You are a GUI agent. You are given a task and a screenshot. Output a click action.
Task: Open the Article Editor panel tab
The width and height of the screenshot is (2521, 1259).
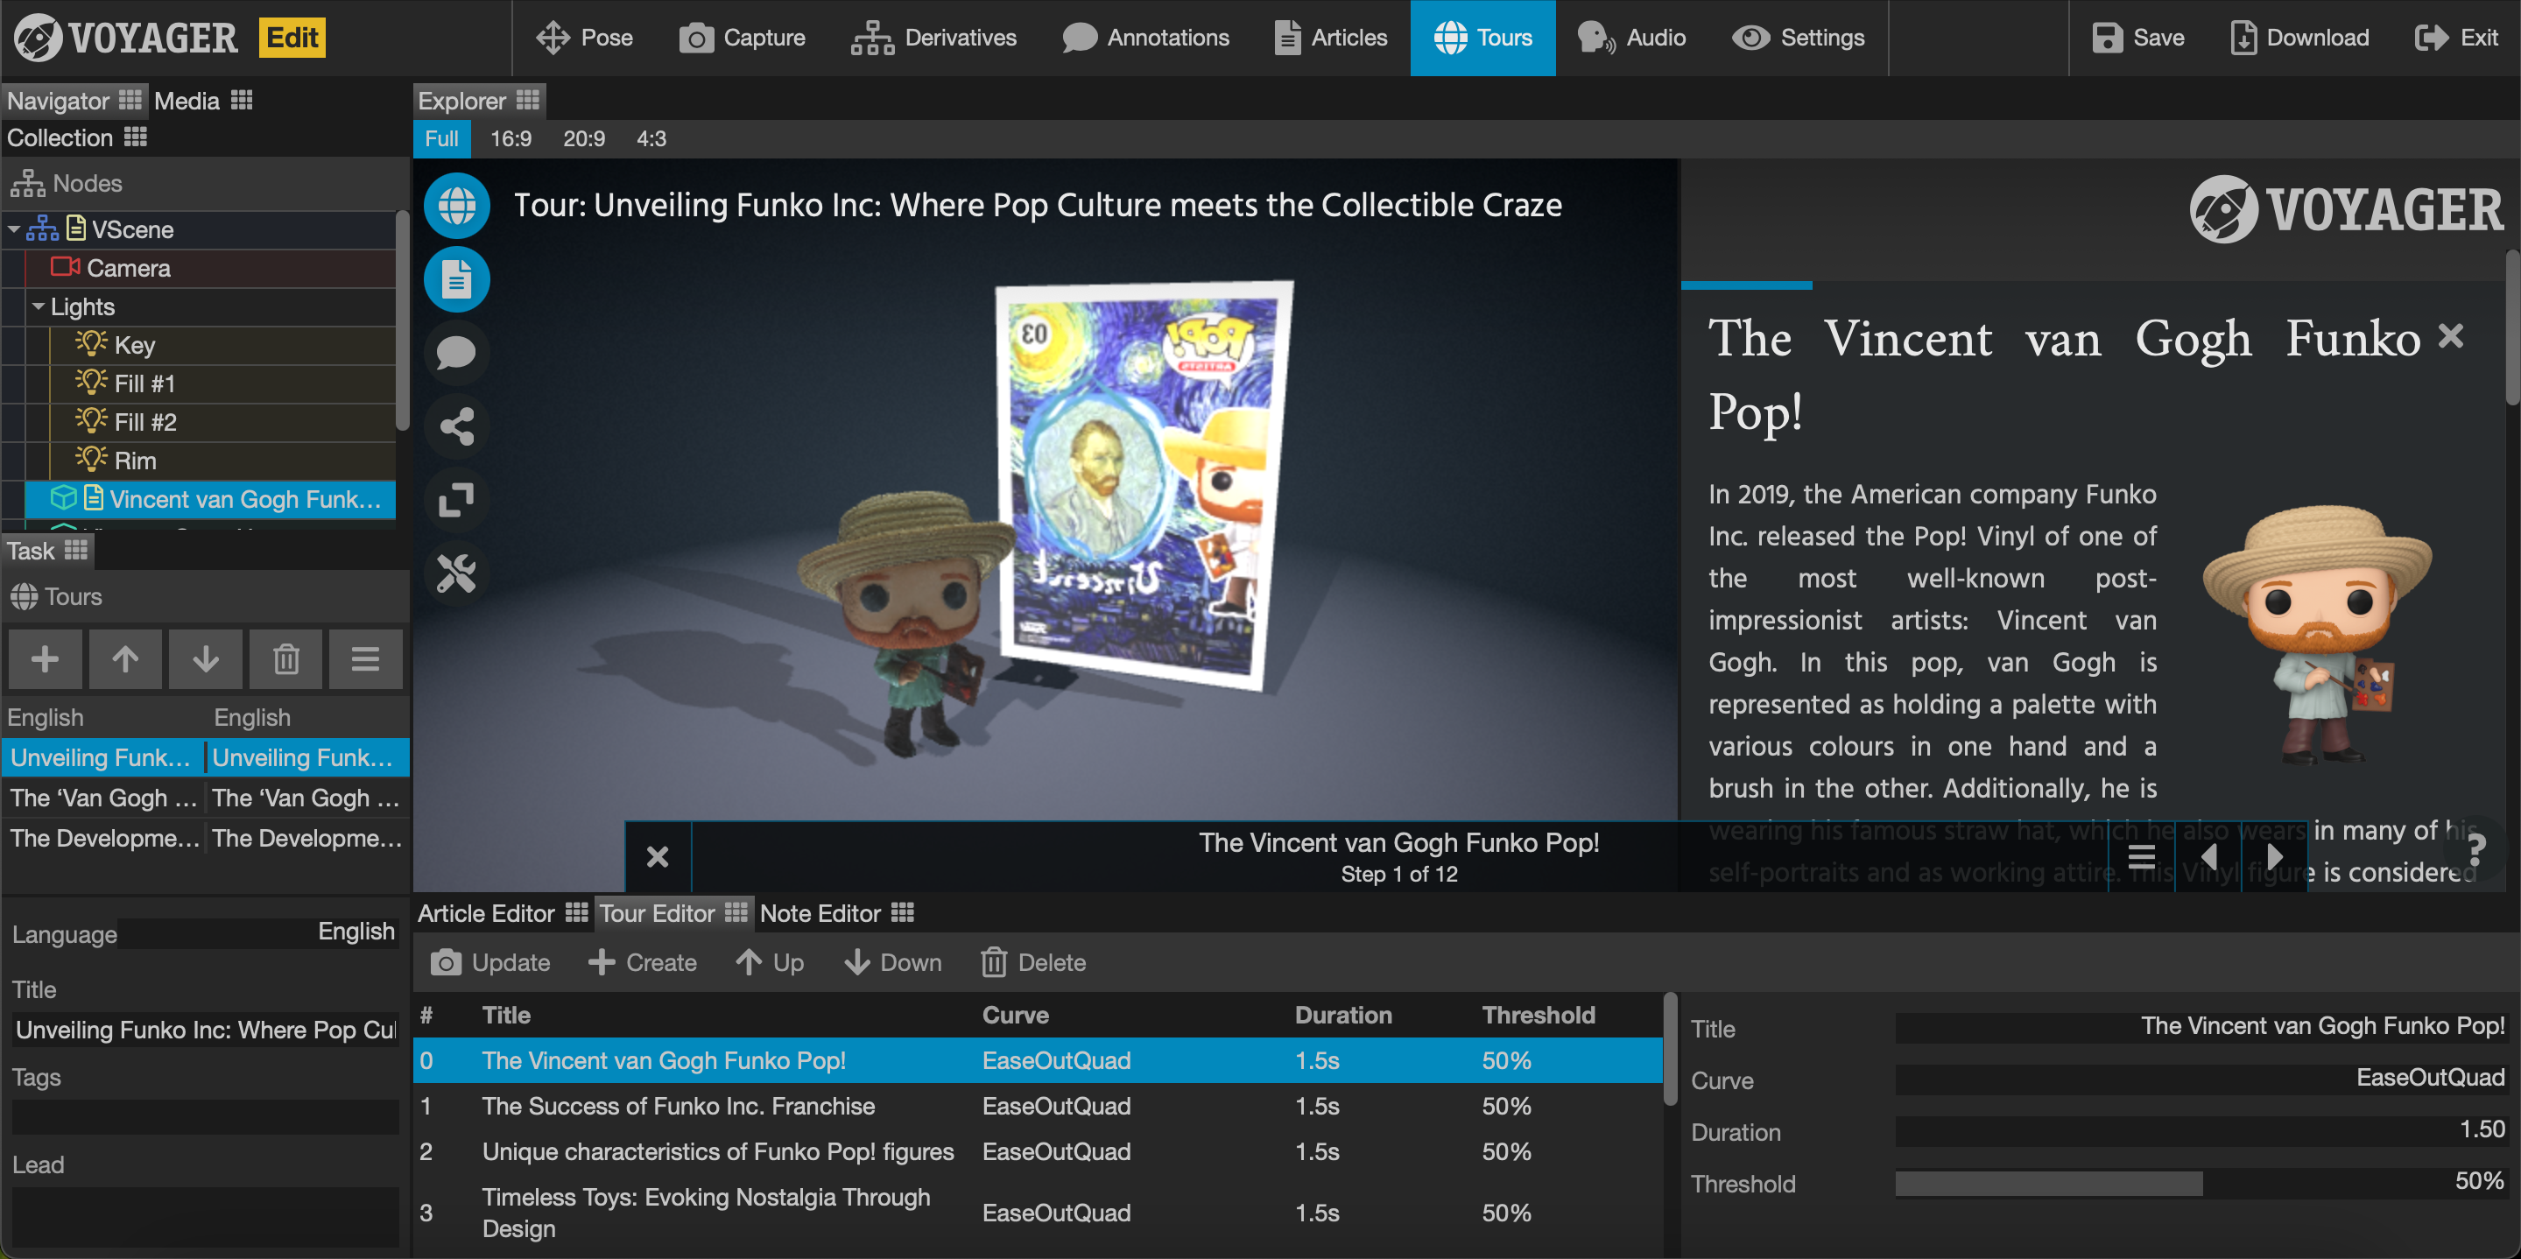coord(486,914)
